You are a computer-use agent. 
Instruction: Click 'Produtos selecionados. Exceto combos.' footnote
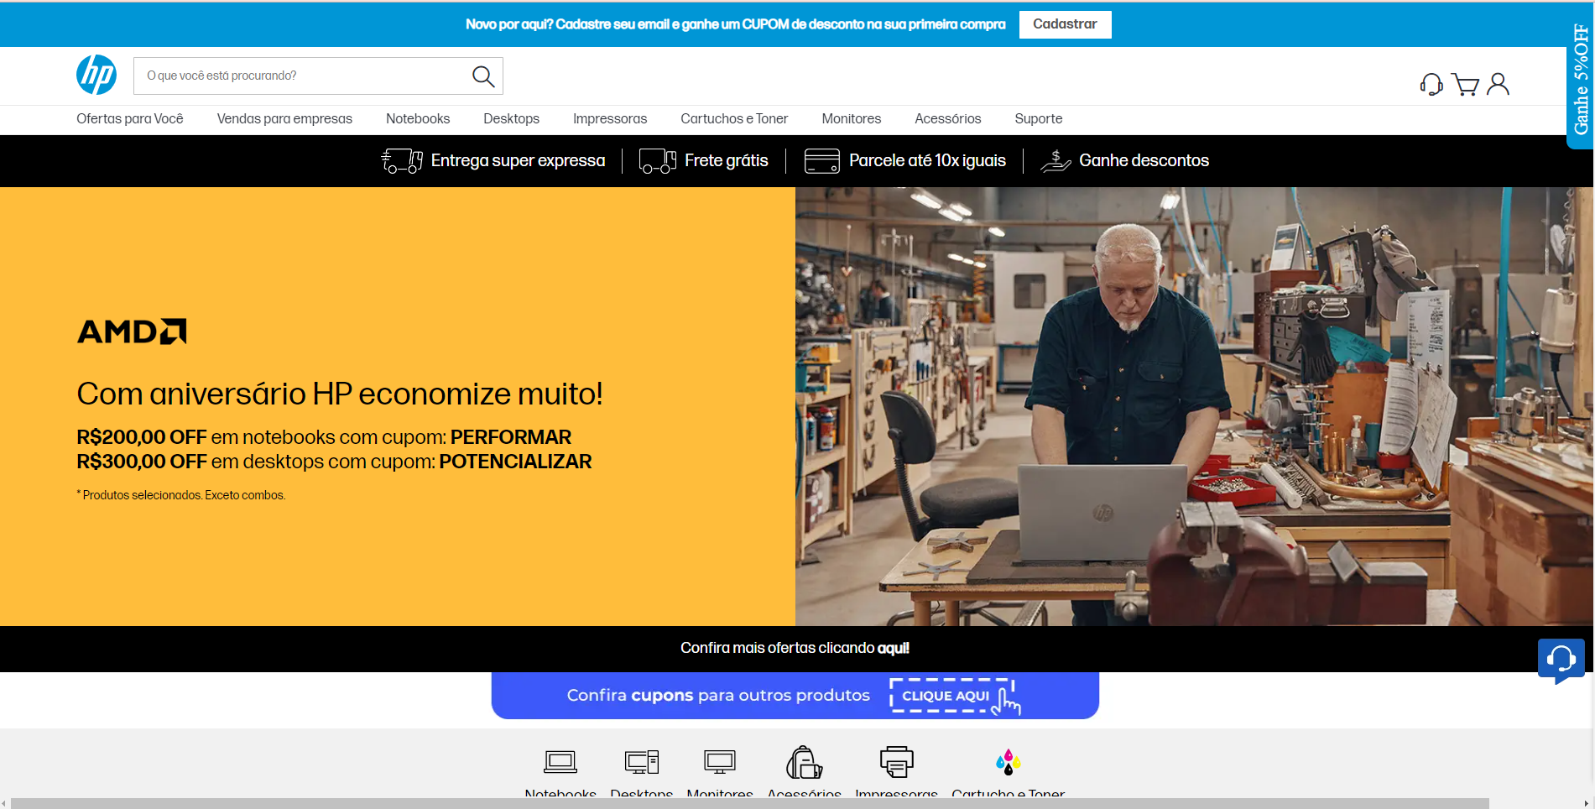coord(181,495)
